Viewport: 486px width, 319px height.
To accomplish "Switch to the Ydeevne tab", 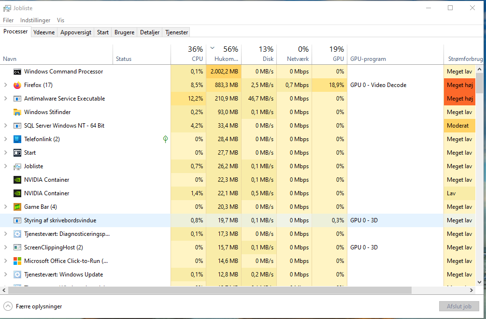I will (44, 32).
